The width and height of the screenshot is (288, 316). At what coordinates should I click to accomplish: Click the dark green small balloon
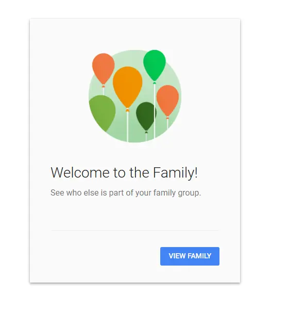[x=146, y=116]
